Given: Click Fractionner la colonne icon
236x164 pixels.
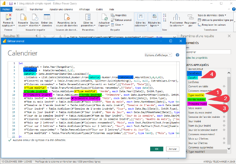Looking at the screenshot, I should click(x=176, y=17).
